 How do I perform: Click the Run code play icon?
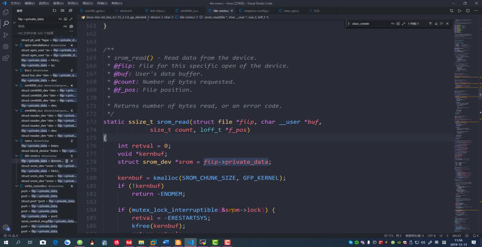[460, 11]
